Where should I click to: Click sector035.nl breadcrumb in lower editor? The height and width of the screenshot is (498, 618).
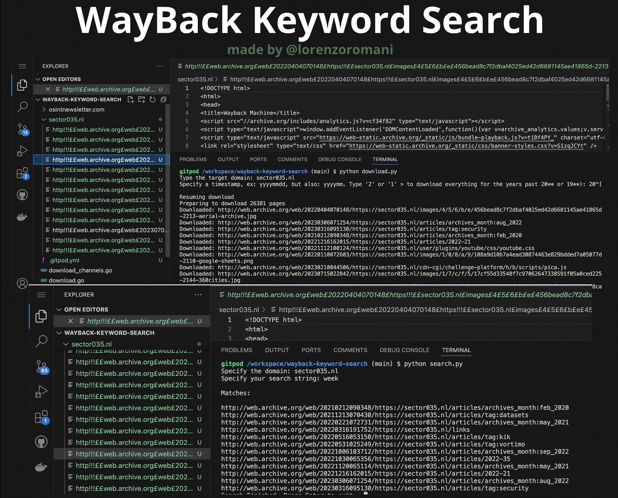(239, 310)
